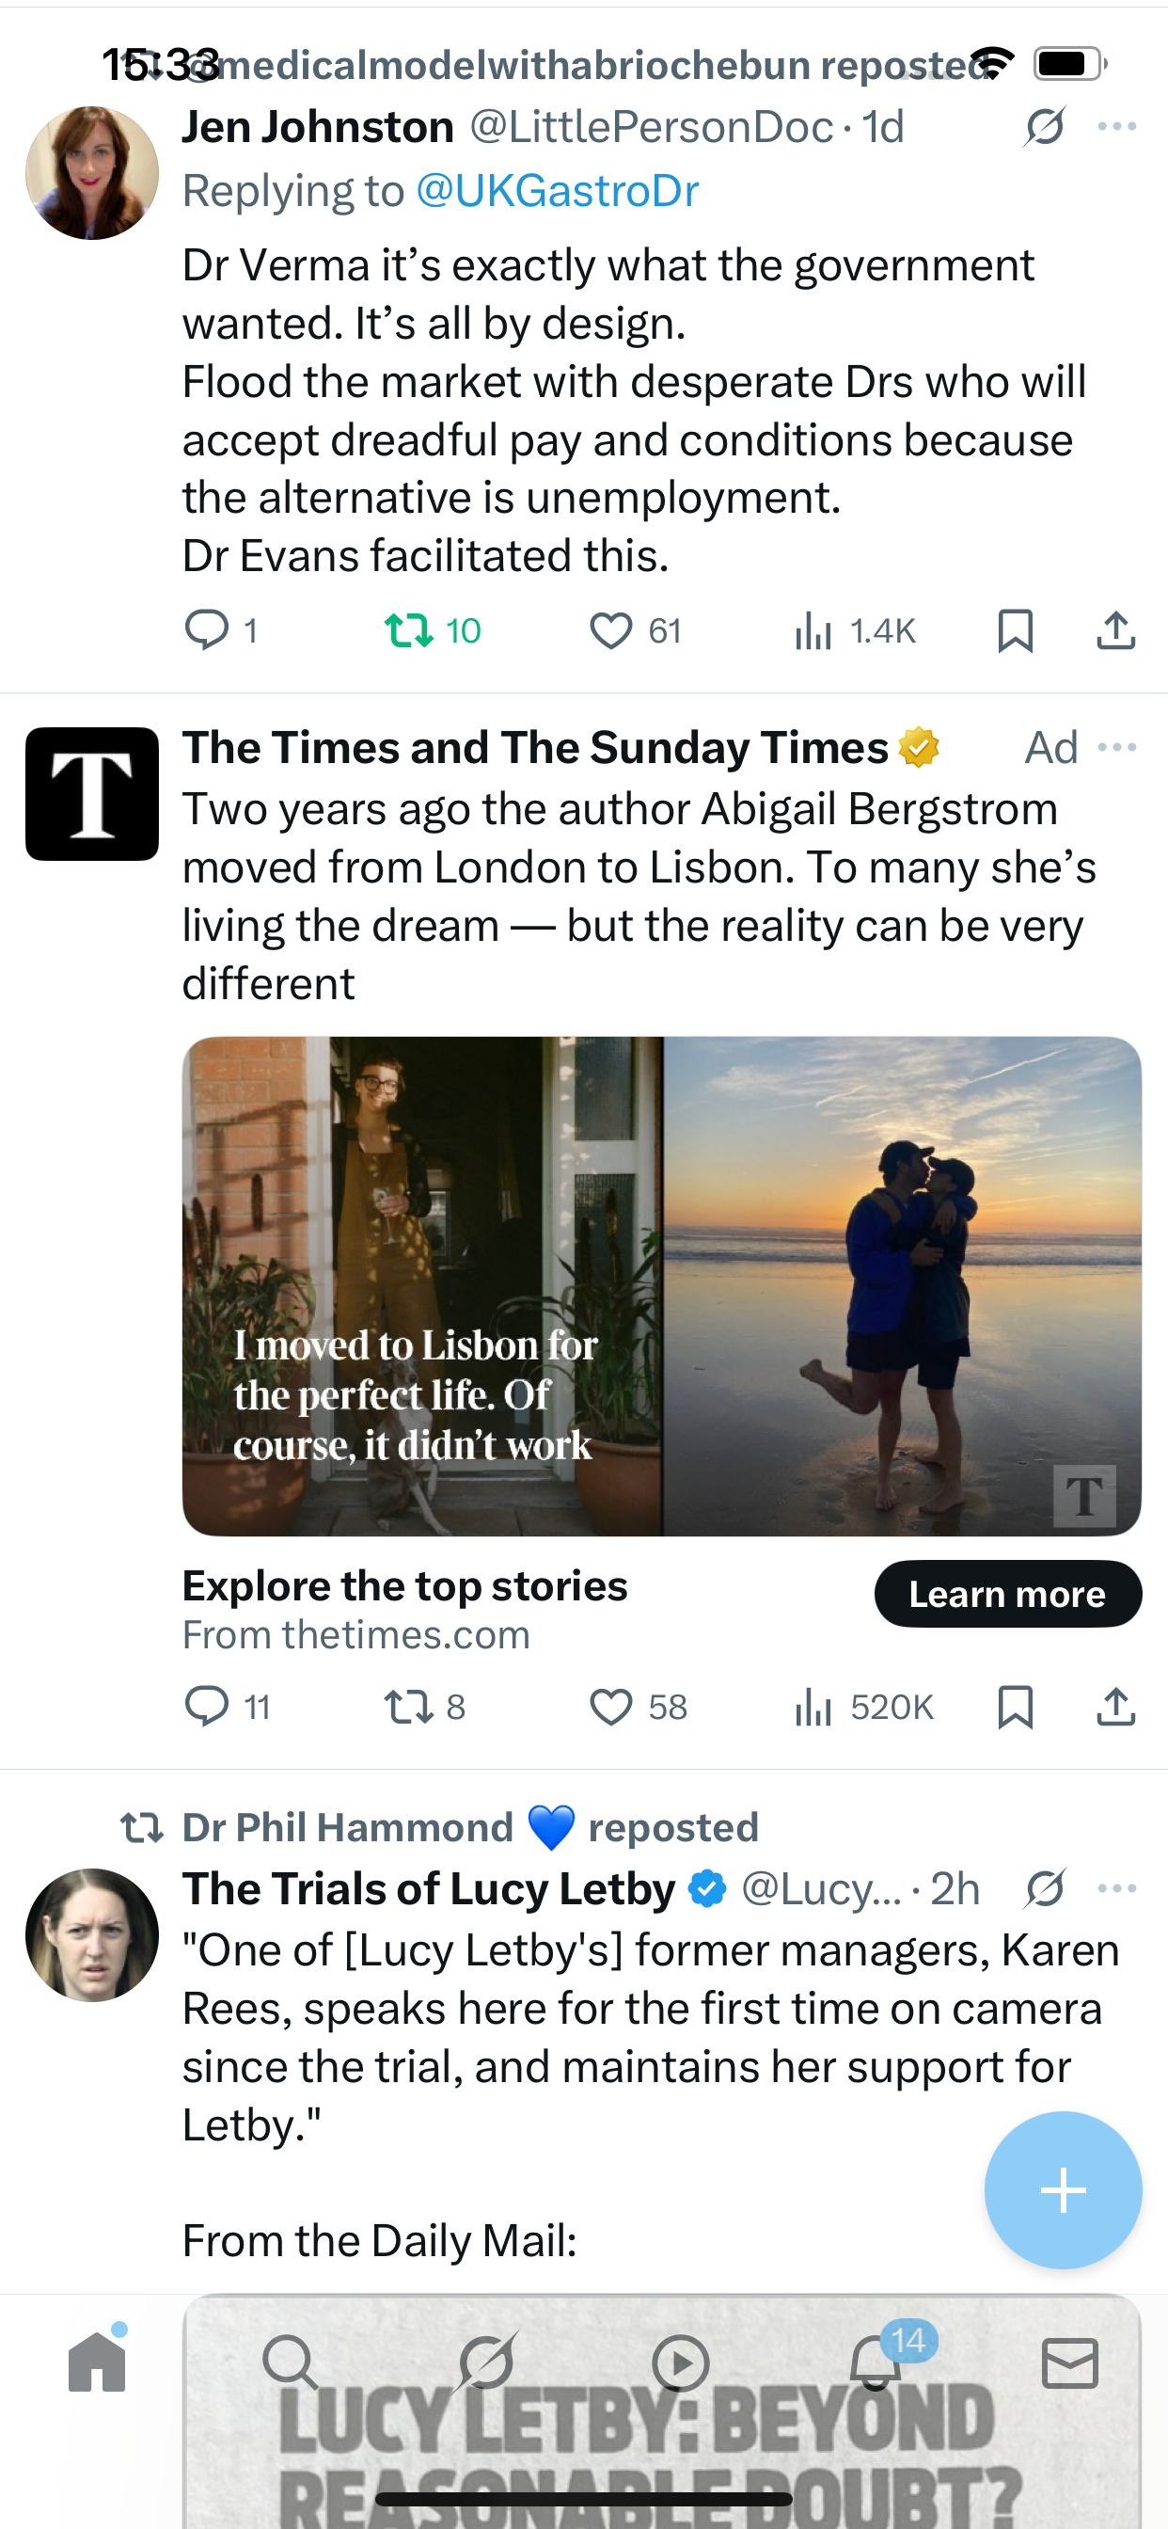Open more options on The Times ad
Screen dimensions: 1168x2529
(x=1117, y=748)
